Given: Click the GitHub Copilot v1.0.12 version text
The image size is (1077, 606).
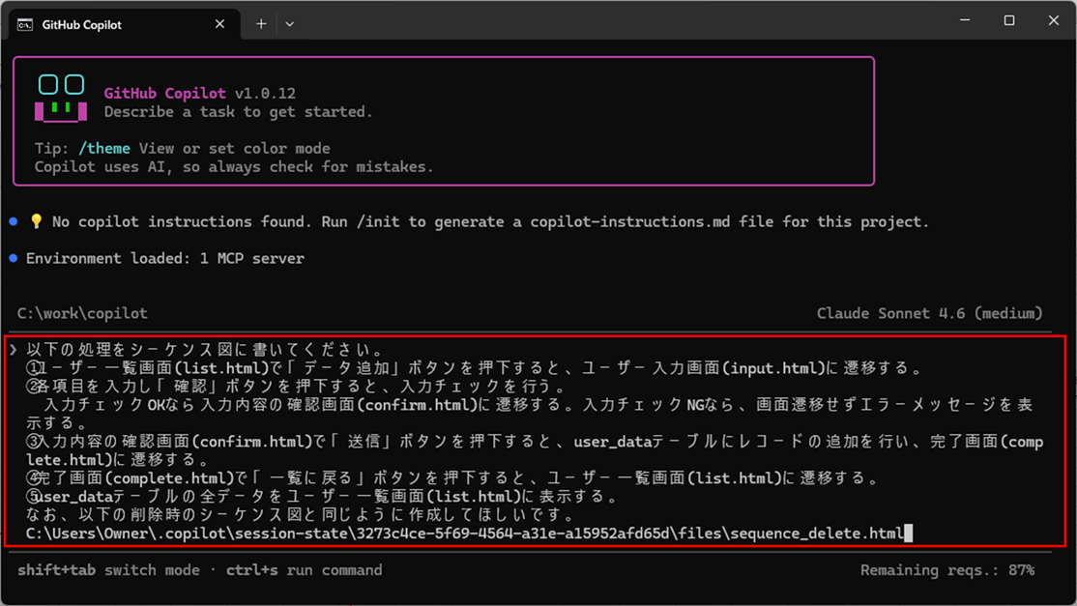Looking at the screenshot, I should coord(201,93).
